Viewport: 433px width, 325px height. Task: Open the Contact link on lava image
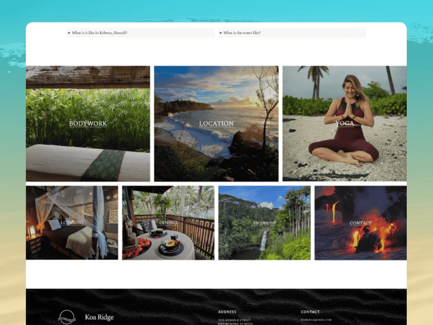[x=361, y=223]
